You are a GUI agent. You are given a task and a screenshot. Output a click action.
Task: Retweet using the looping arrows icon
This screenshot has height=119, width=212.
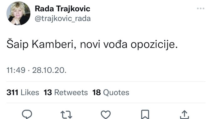pos(66,115)
